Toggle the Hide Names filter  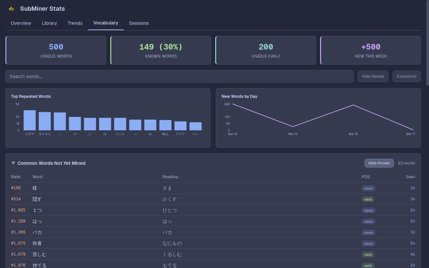pos(373,76)
